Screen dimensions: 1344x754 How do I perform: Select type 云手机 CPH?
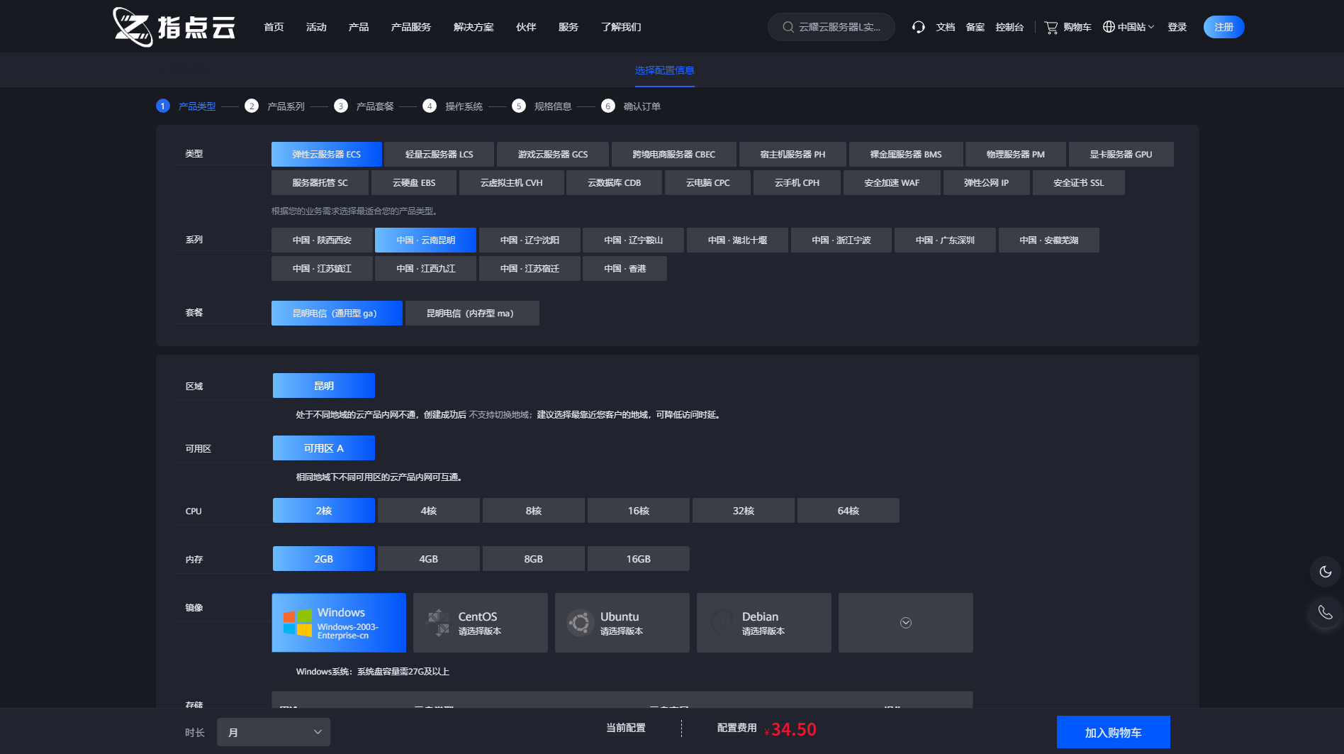(797, 182)
